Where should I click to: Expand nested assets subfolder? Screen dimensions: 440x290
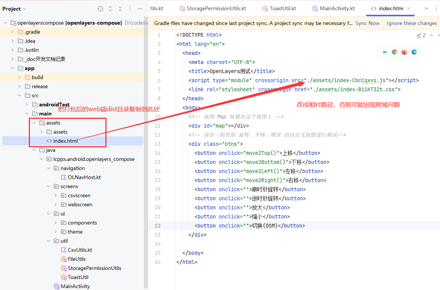pyautogui.click(x=41, y=132)
